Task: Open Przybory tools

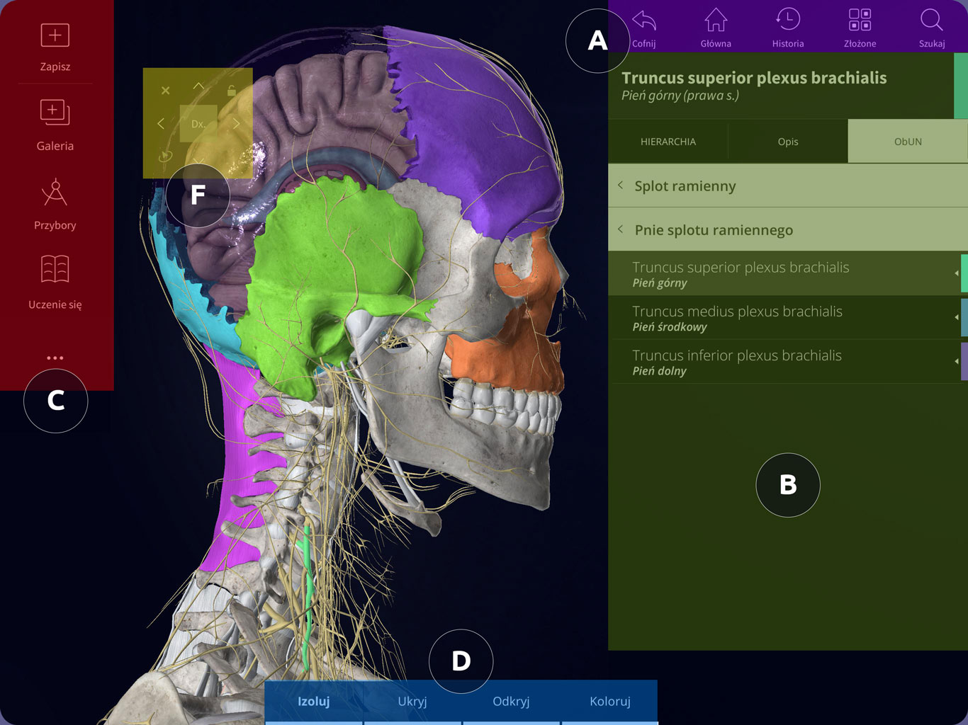Action: pyautogui.click(x=55, y=193)
